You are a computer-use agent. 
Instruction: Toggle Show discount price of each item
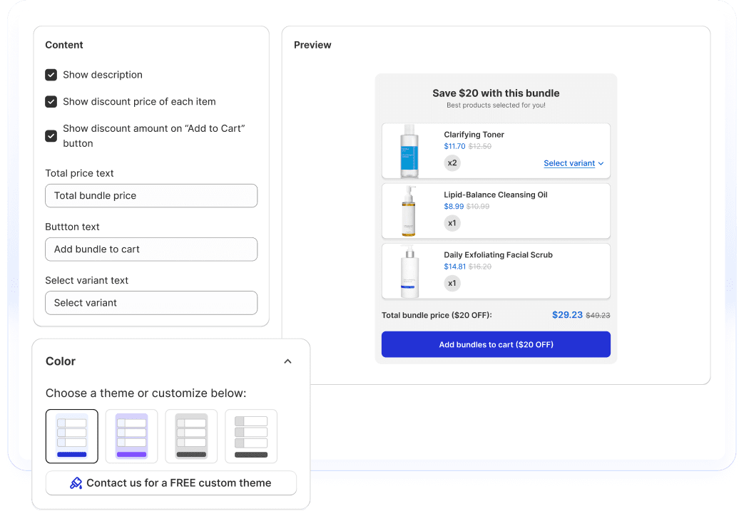pos(51,102)
